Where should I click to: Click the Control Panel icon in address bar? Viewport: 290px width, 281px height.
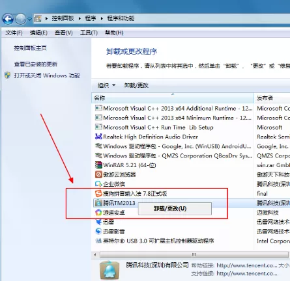[x=38, y=18]
